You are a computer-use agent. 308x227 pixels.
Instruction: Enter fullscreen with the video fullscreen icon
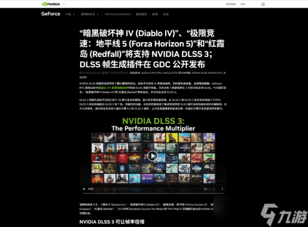(214, 189)
